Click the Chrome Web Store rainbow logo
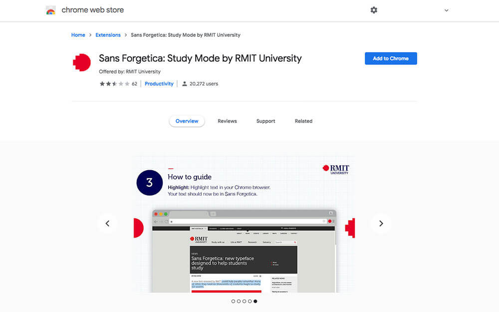The image size is (499, 312). pos(50,10)
